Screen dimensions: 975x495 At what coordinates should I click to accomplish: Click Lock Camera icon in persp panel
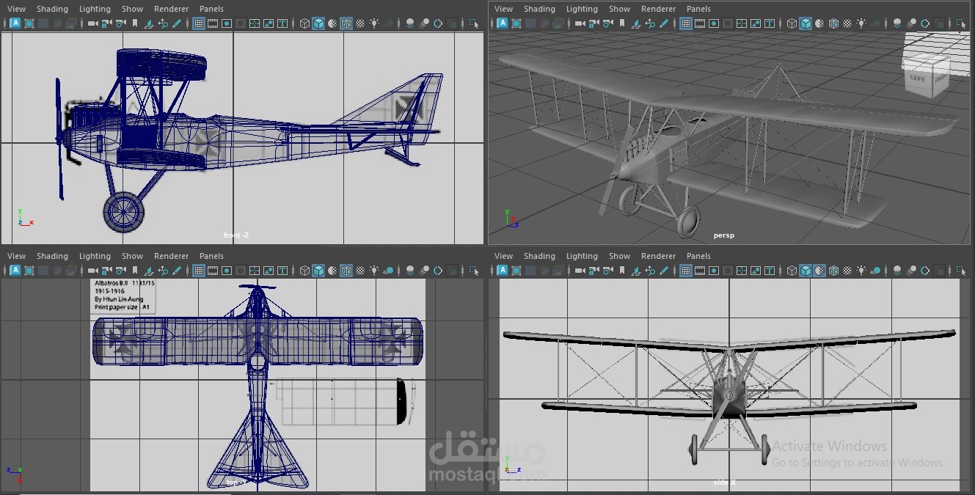[594, 23]
